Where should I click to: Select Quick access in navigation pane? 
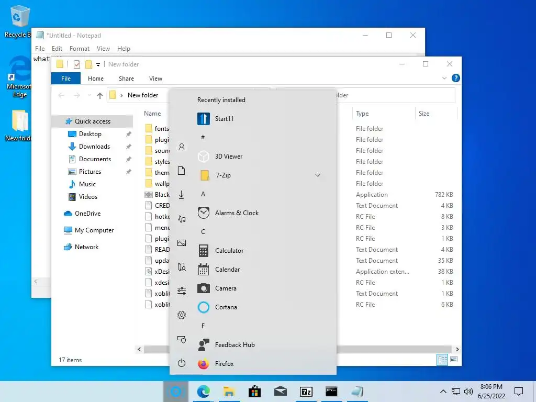[92, 121]
